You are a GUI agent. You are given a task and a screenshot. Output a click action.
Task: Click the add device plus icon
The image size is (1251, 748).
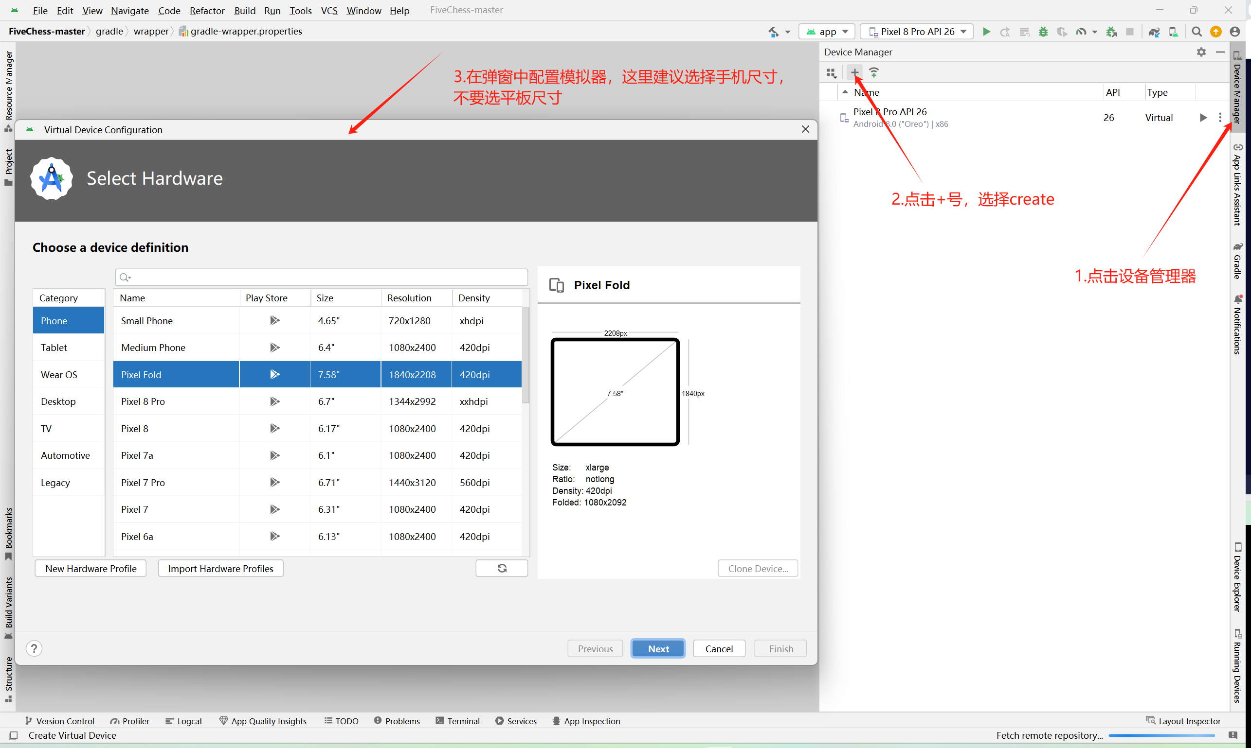click(x=854, y=72)
